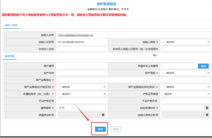Click the 房产坐落地址 text field
Screen dimensions: 212x138
tap(134, 80)
